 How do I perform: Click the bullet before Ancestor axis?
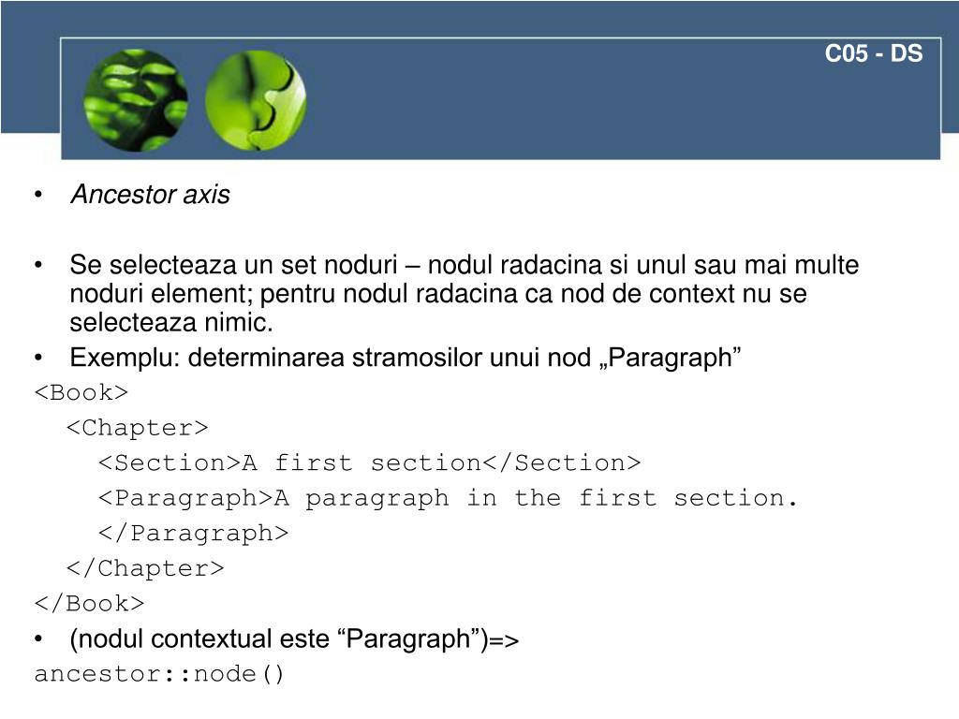(38, 195)
